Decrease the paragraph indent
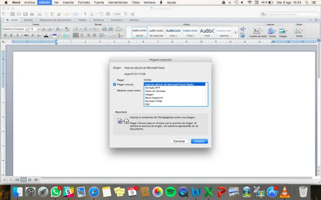321x200 pixels. pos(104,29)
